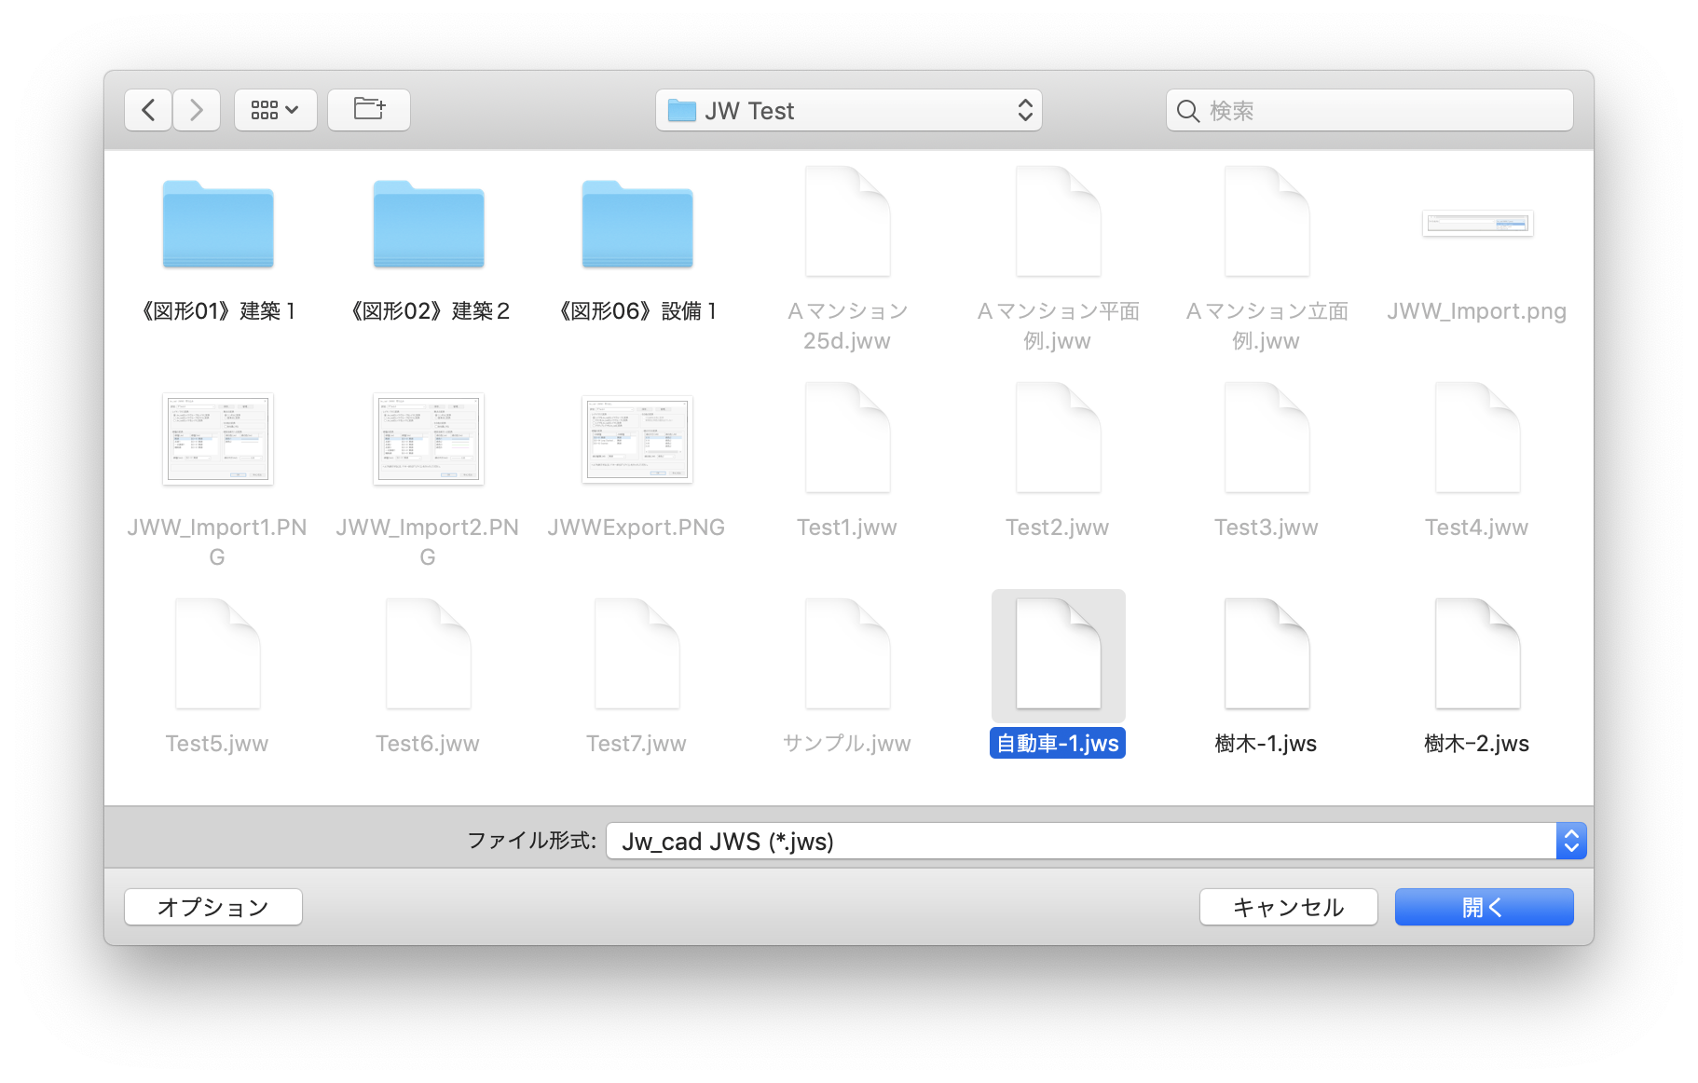Click the 開く button
This screenshot has width=1698, height=1083.
[x=1484, y=907]
